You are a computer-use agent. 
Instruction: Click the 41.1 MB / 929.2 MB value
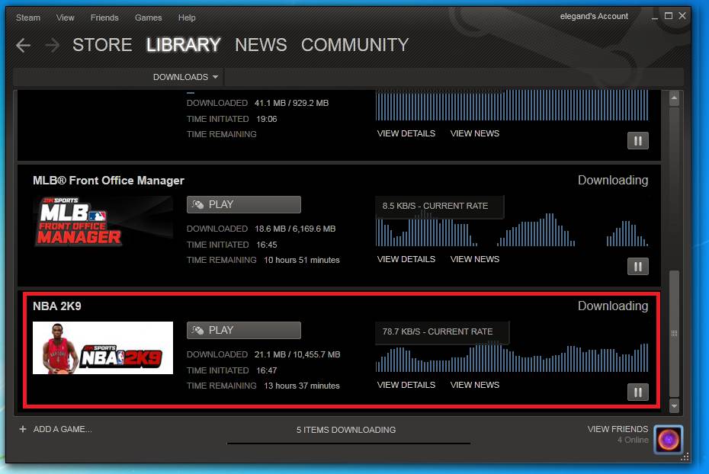292,104
